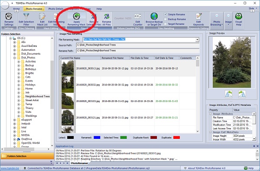Select OneDrive folder in tree
Image resolution: width=260 pixels, height=171 pixels.
pos(26,139)
